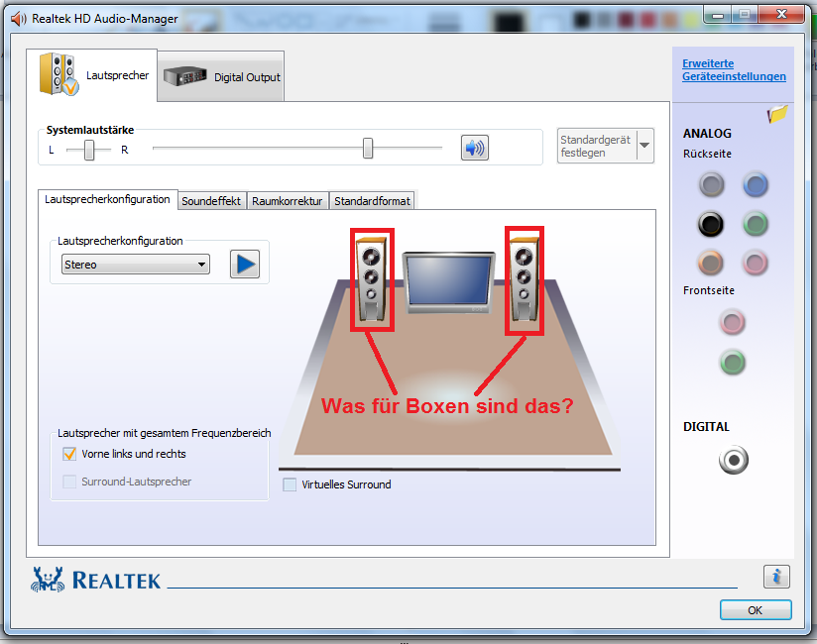Open the Stereo speaker configuration dropdown
817x644 pixels.
click(x=136, y=265)
